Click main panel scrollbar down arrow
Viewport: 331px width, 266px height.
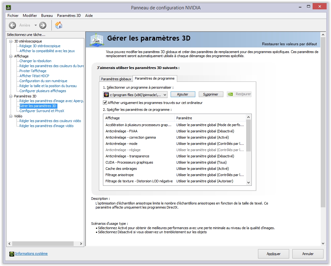[323, 244]
